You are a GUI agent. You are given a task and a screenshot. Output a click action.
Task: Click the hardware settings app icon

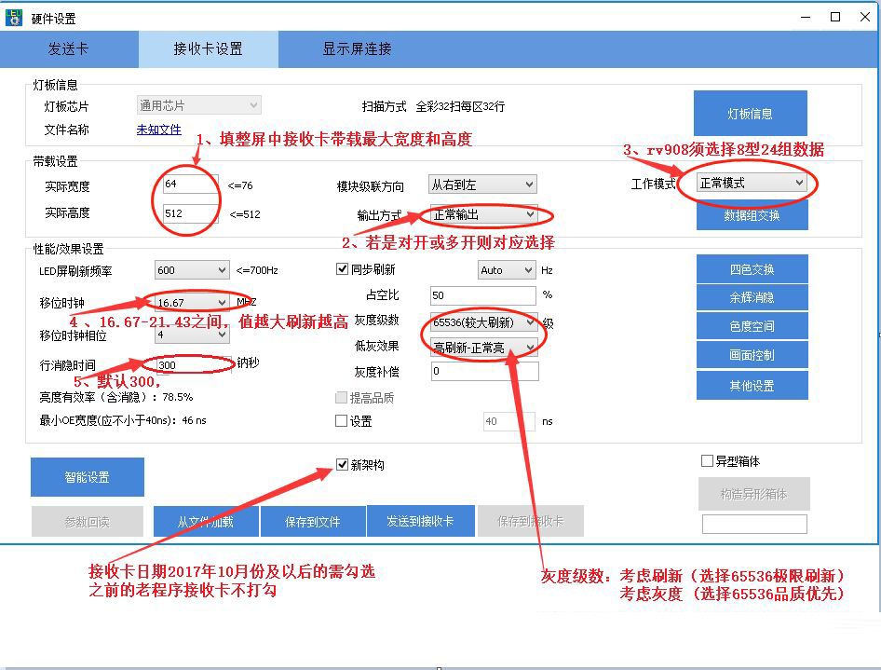coord(13,18)
